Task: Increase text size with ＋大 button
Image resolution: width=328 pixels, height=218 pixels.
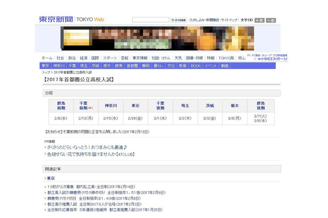Action: pyautogui.click(x=260, y=20)
